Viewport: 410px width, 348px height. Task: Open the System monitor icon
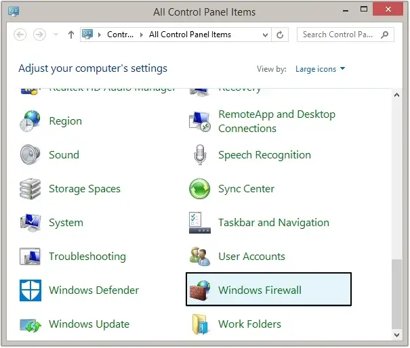[x=30, y=223]
